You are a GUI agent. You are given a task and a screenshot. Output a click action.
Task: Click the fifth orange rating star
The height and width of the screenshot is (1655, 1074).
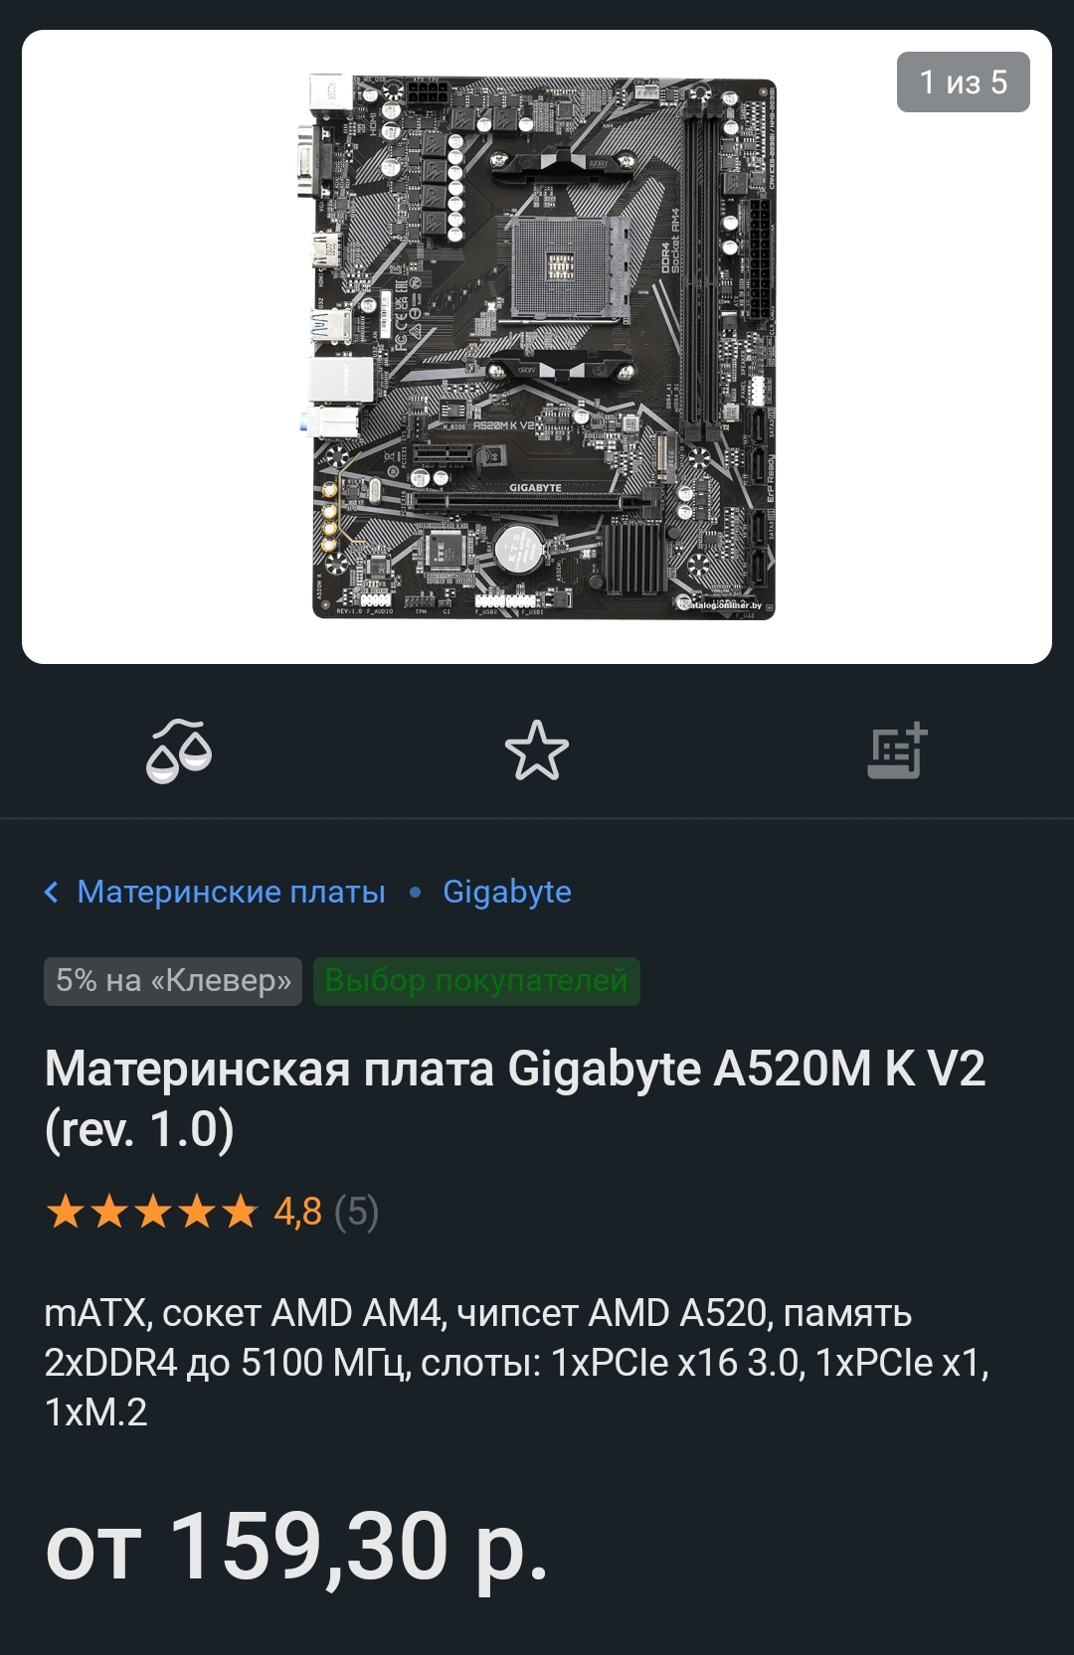241,1212
